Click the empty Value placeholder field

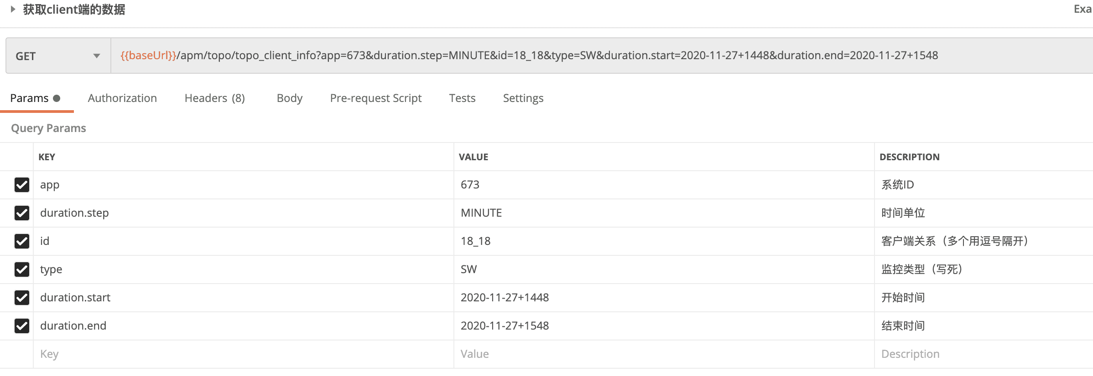[x=661, y=354]
